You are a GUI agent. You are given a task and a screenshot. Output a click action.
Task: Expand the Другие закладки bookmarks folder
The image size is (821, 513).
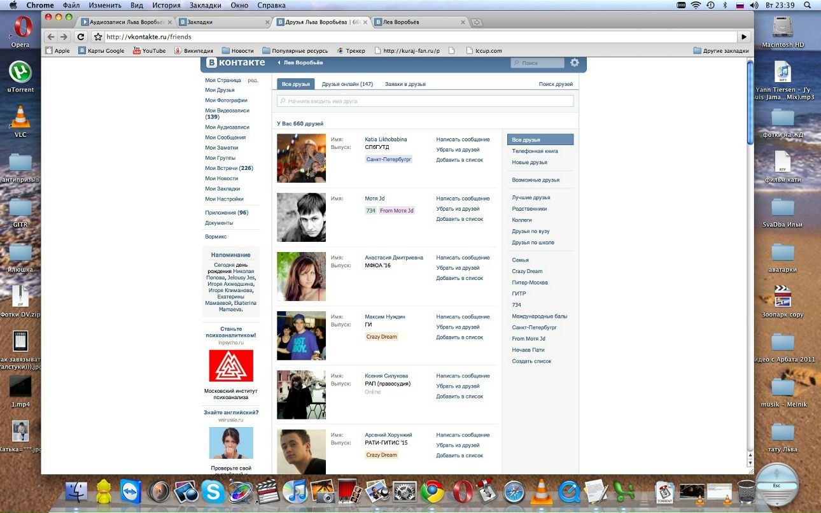click(x=721, y=51)
